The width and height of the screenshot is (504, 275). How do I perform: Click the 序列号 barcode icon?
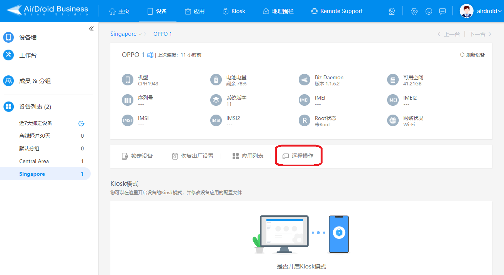[x=127, y=100]
